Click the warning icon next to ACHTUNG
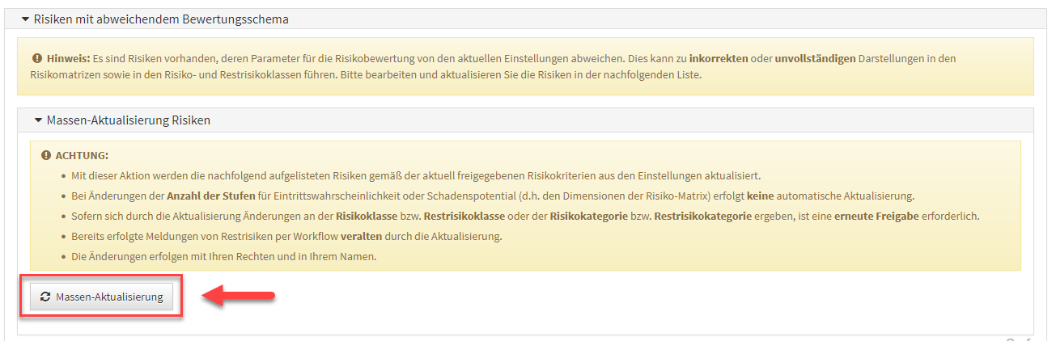This screenshot has width=1056, height=341. click(46, 155)
